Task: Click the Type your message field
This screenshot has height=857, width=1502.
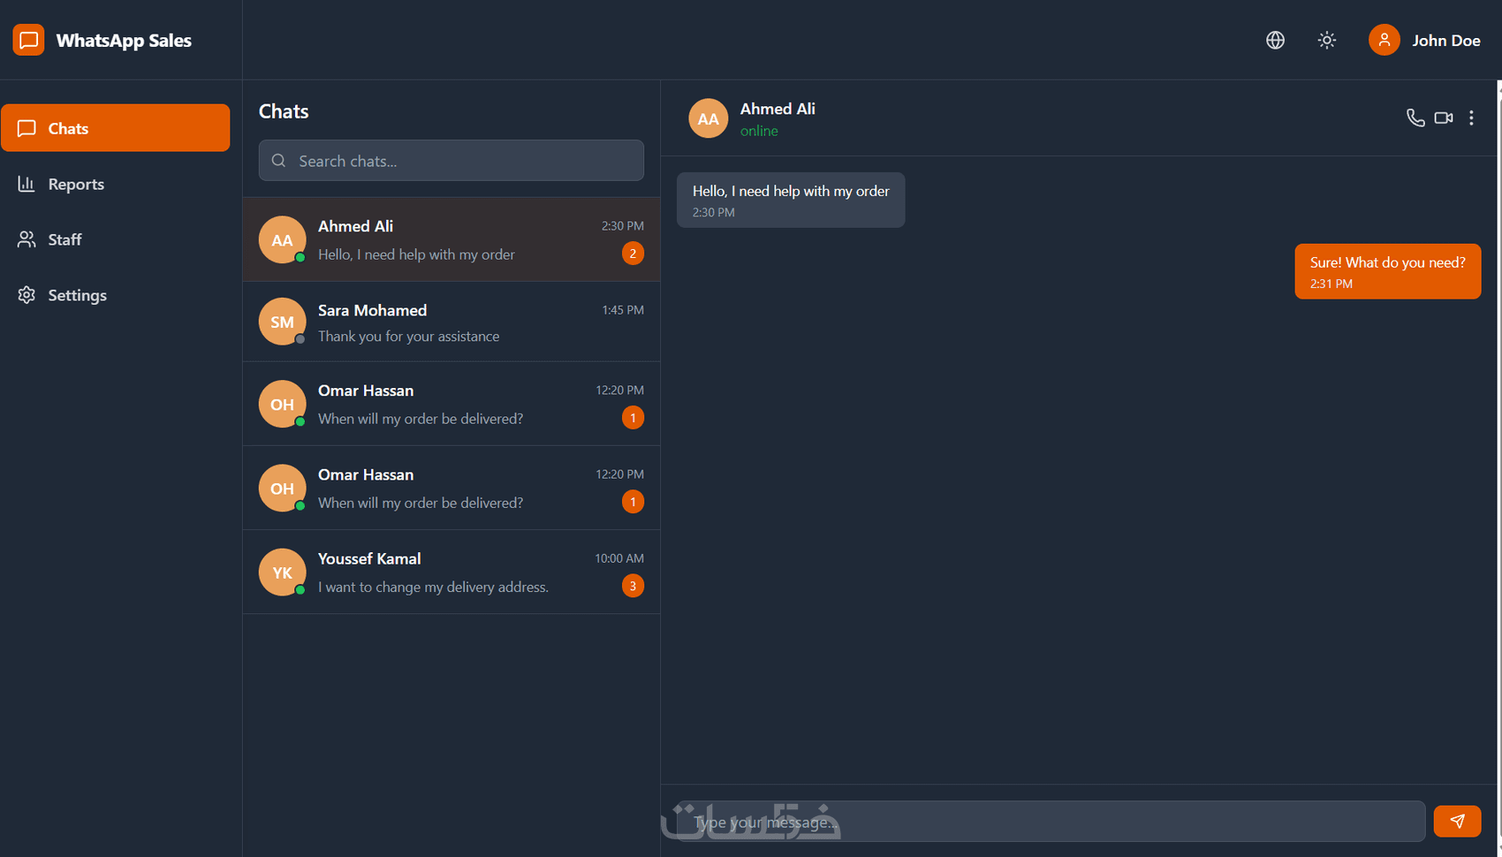Action: click(1051, 822)
